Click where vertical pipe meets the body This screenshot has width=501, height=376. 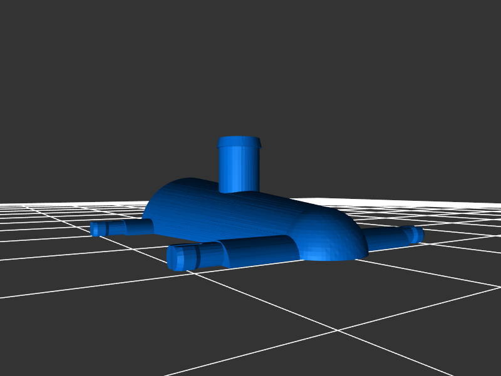pyautogui.click(x=239, y=190)
